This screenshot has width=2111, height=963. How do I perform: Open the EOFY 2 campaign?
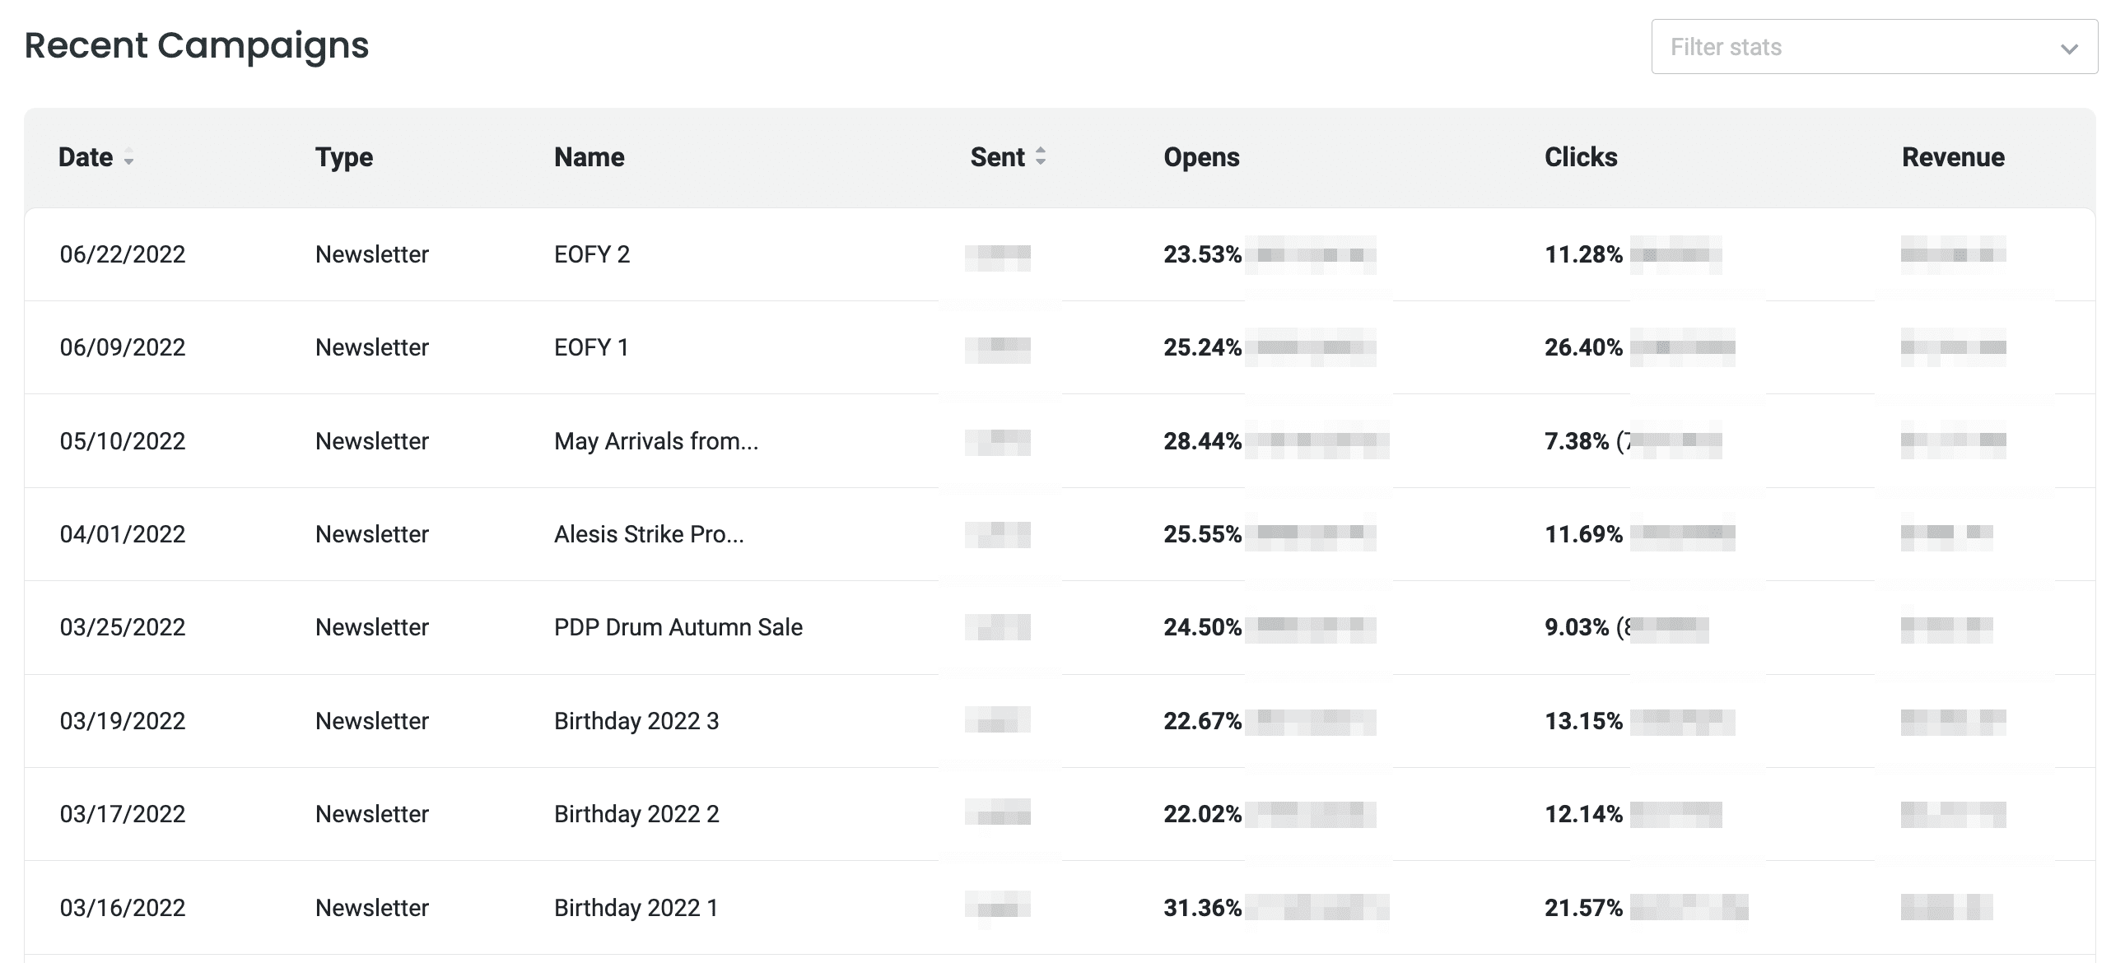tap(591, 254)
